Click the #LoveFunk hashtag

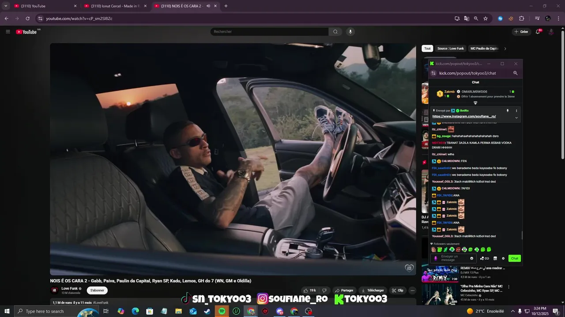click(101, 302)
